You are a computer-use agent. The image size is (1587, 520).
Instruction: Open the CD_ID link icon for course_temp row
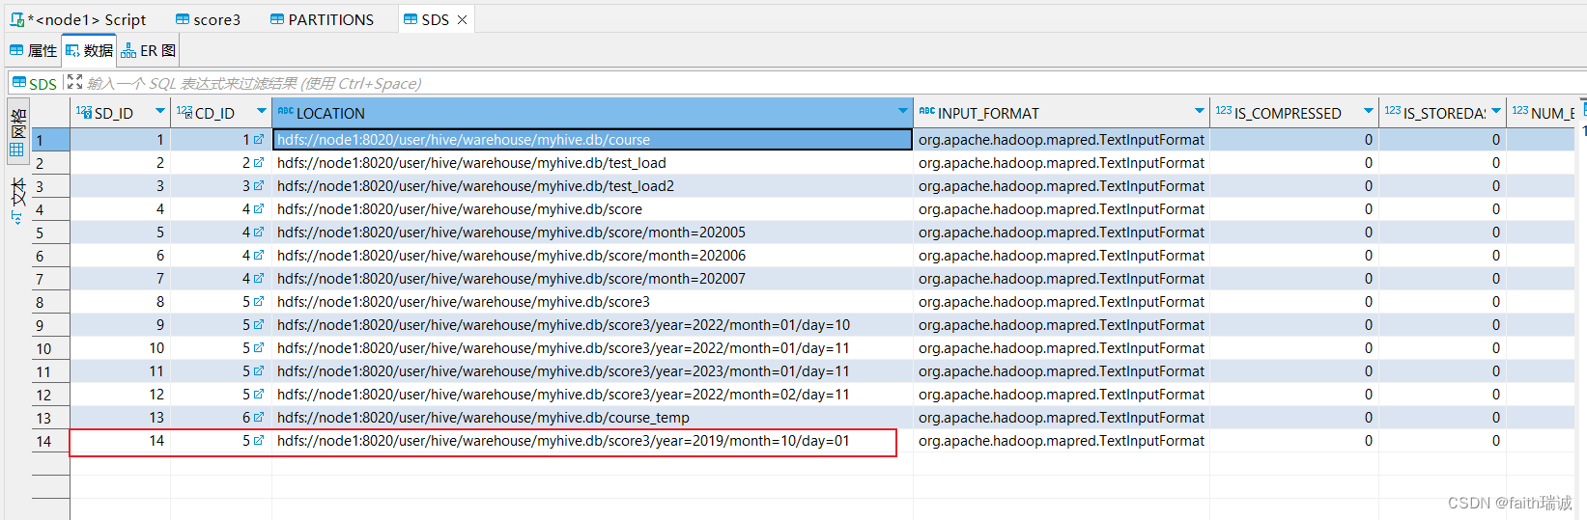click(258, 418)
